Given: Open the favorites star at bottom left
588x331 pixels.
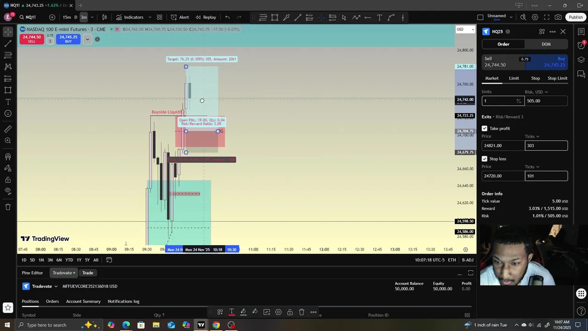Looking at the screenshot, I should [x=8, y=308].
